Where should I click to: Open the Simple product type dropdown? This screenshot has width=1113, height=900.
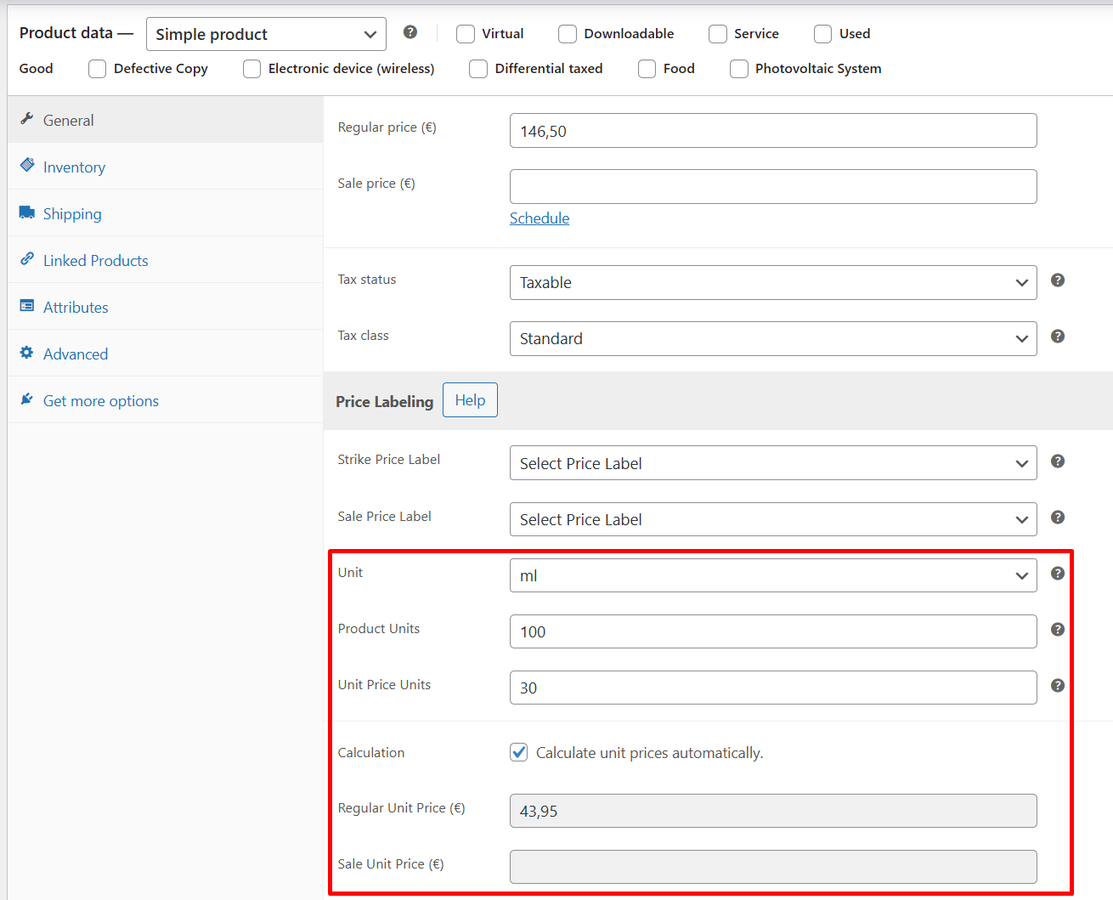266,34
